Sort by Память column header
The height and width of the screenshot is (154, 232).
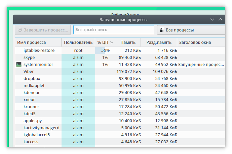(128, 43)
